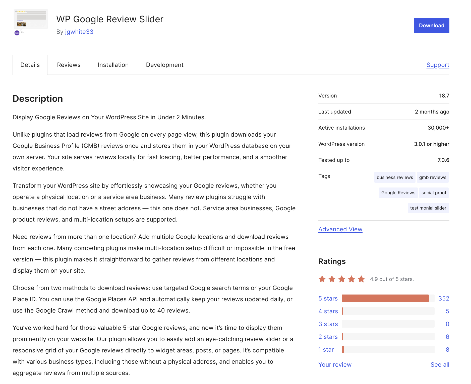The image size is (471, 384).
Task: Click the gmb reviews tag
Action: click(433, 177)
